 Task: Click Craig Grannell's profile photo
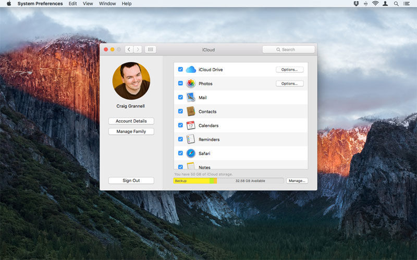point(131,81)
